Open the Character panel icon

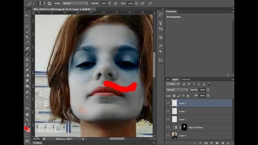160,46
